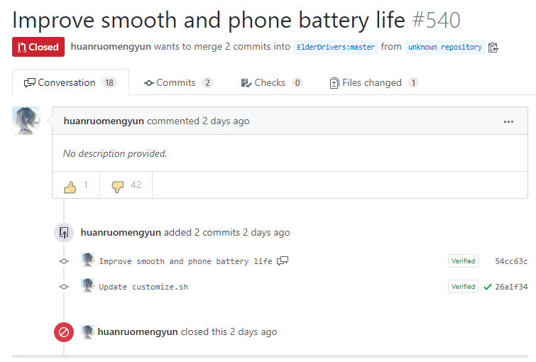Open commit hash 54cc63c
This screenshot has height=362, width=536.
click(511, 261)
